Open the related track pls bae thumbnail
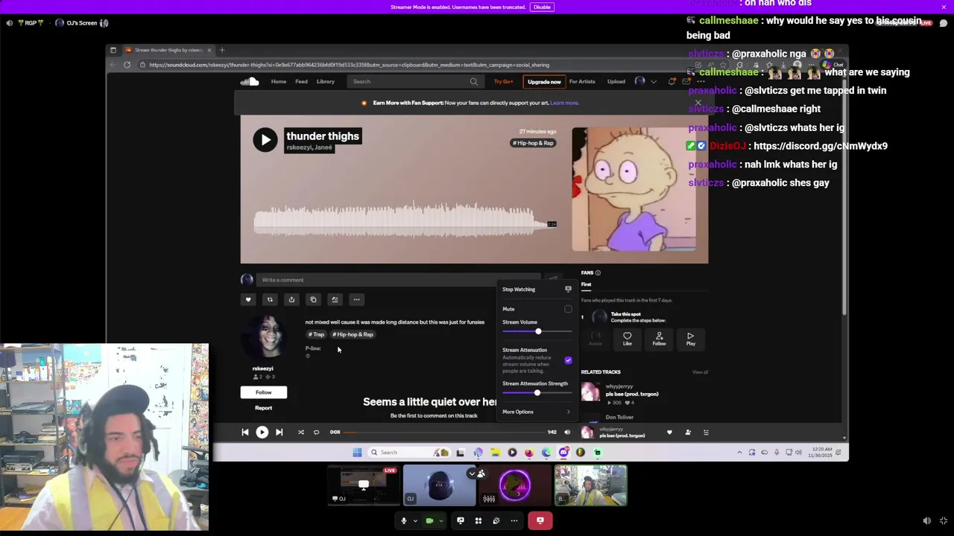The image size is (954, 536). click(590, 392)
